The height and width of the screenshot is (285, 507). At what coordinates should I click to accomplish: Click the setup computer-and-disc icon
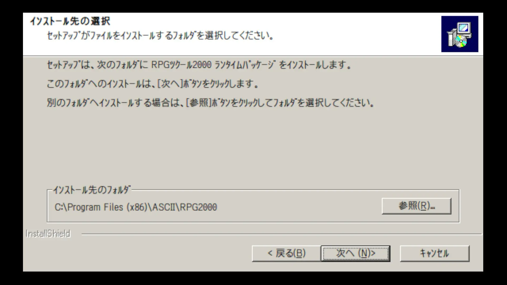click(459, 34)
